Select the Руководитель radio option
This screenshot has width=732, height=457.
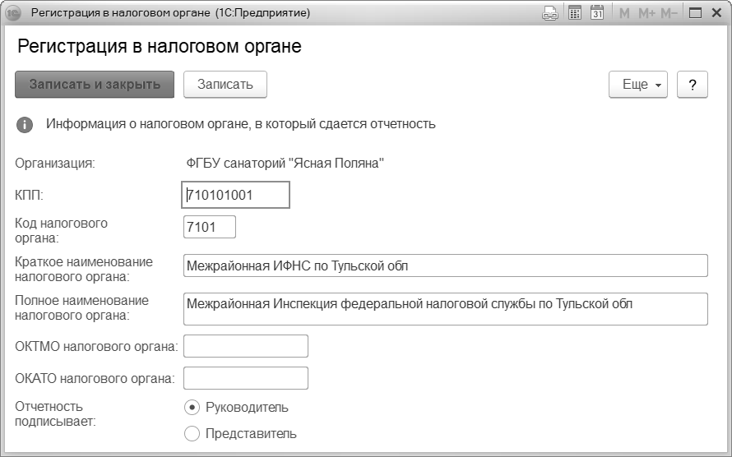(x=192, y=407)
